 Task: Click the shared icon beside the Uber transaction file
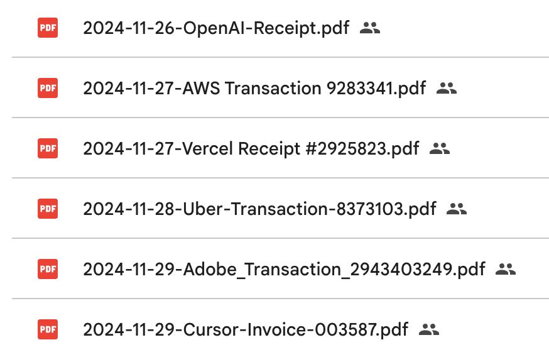(x=457, y=209)
